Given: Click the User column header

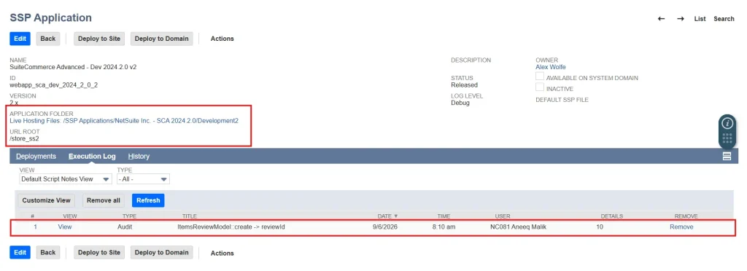Looking at the screenshot, I should click(x=503, y=216).
